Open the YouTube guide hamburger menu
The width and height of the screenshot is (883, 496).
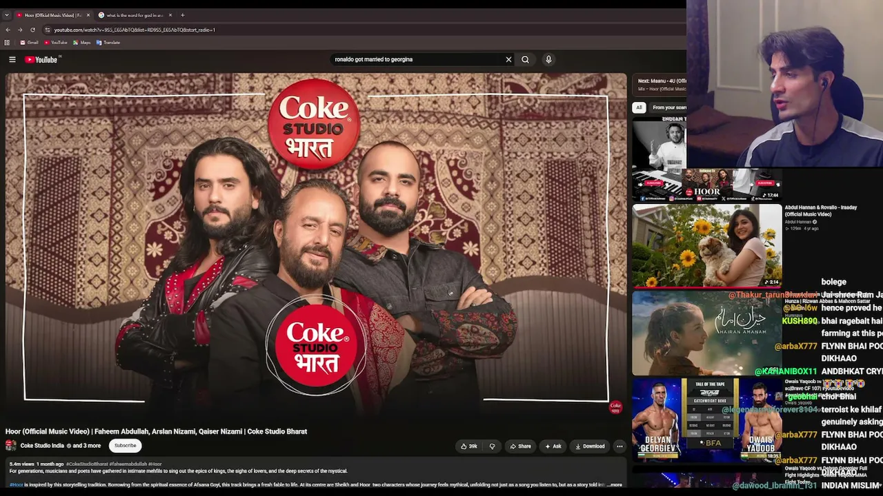(12, 60)
